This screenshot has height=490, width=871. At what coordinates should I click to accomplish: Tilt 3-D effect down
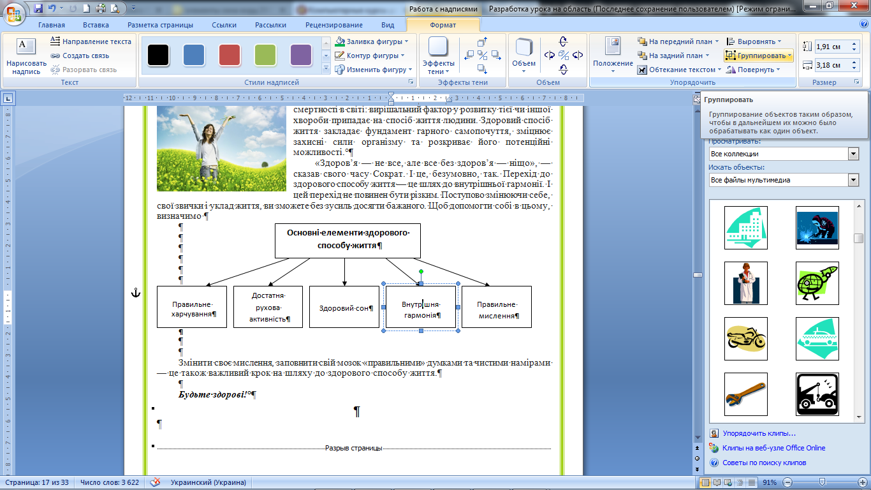(564, 69)
